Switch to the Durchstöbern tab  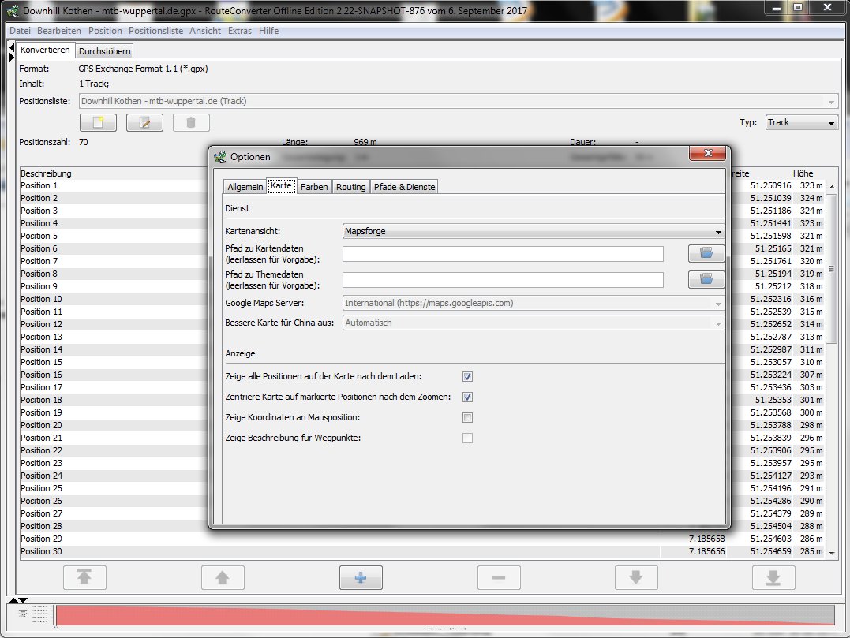[104, 50]
